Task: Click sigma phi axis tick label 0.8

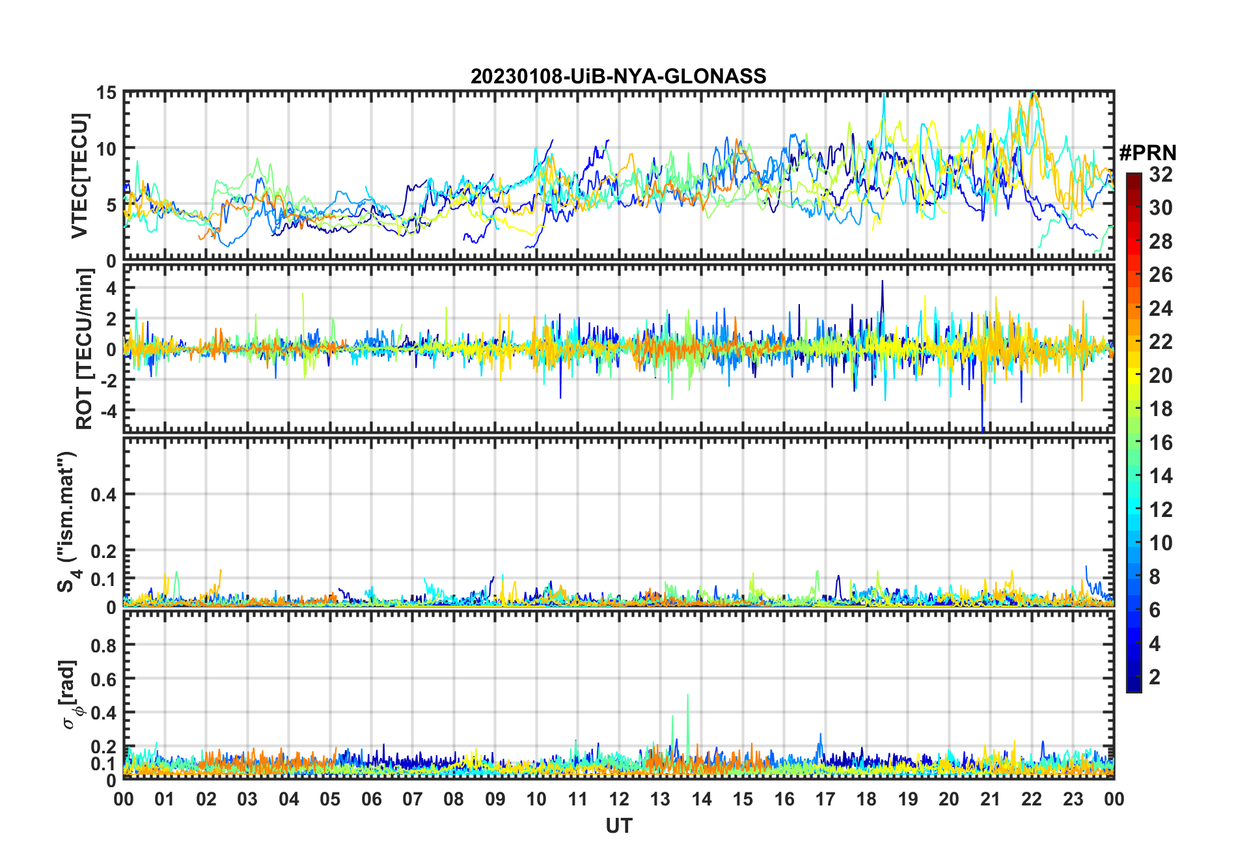Action: pos(103,645)
